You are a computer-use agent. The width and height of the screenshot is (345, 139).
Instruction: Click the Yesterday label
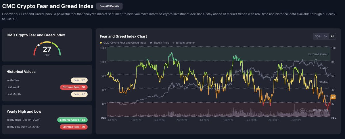click(13, 80)
